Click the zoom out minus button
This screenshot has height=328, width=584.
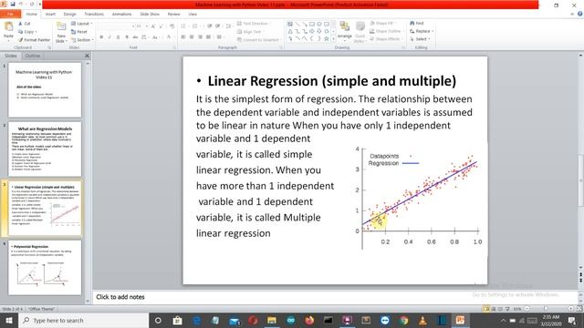pos(527,309)
